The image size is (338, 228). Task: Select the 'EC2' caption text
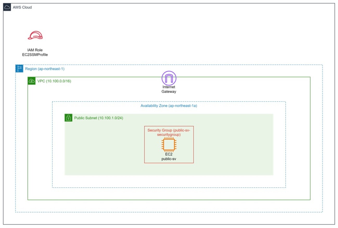[x=169, y=154]
